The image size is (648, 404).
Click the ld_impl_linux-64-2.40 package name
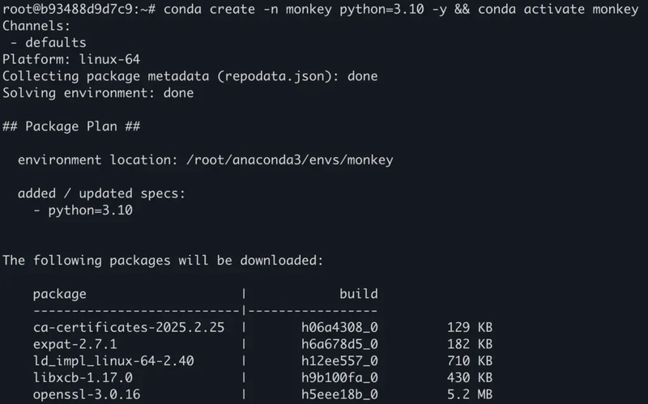coord(113,361)
